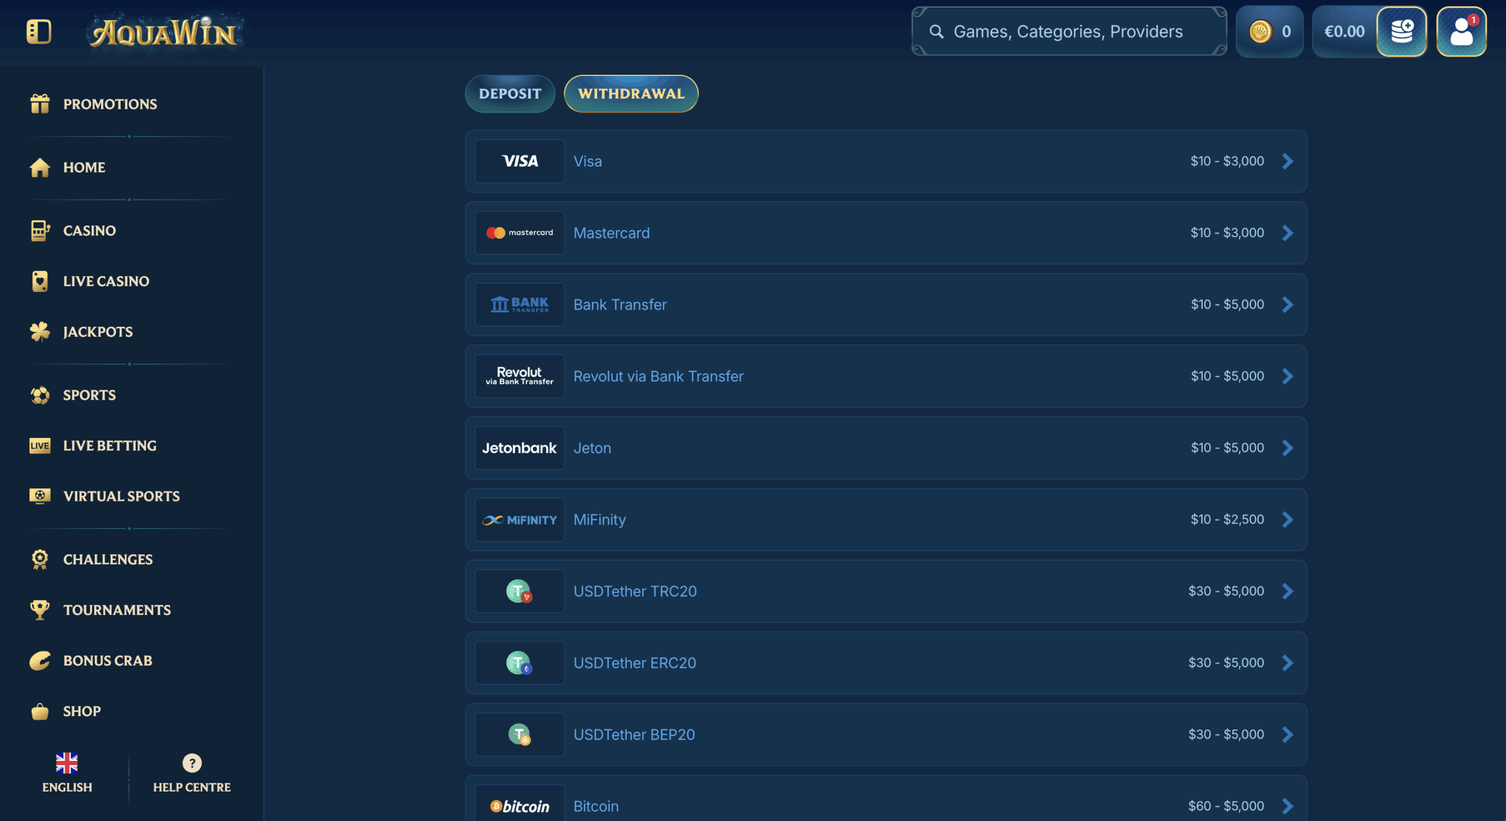Open the cashier coins-stack icon
The height and width of the screenshot is (821, 1506).
click(x=1402, y=32)
